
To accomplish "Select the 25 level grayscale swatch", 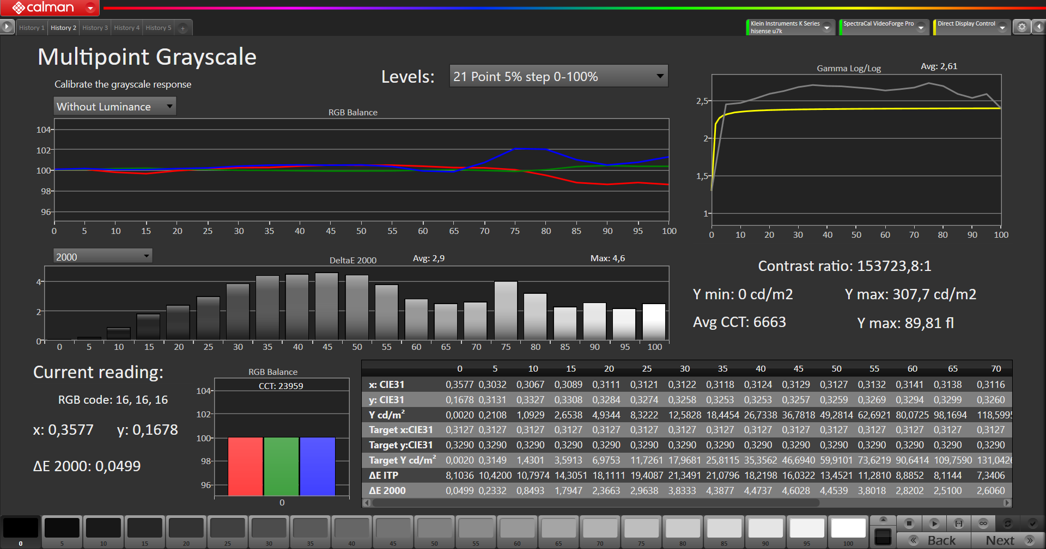I will (x=228, y=531).
